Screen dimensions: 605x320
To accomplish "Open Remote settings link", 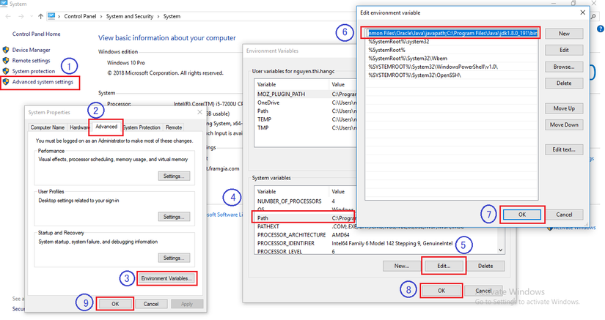I will pyautogui.click(x=32, y=61).
